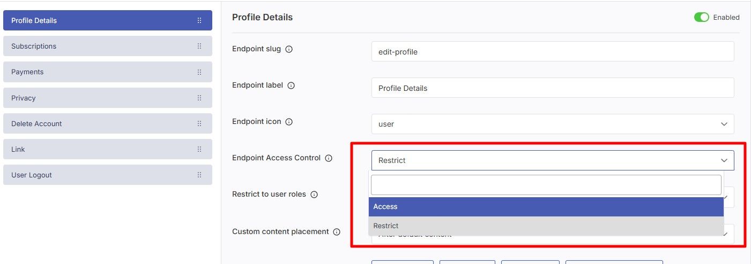Click Endpoint Access Control info icon

(x=329, y=158)
